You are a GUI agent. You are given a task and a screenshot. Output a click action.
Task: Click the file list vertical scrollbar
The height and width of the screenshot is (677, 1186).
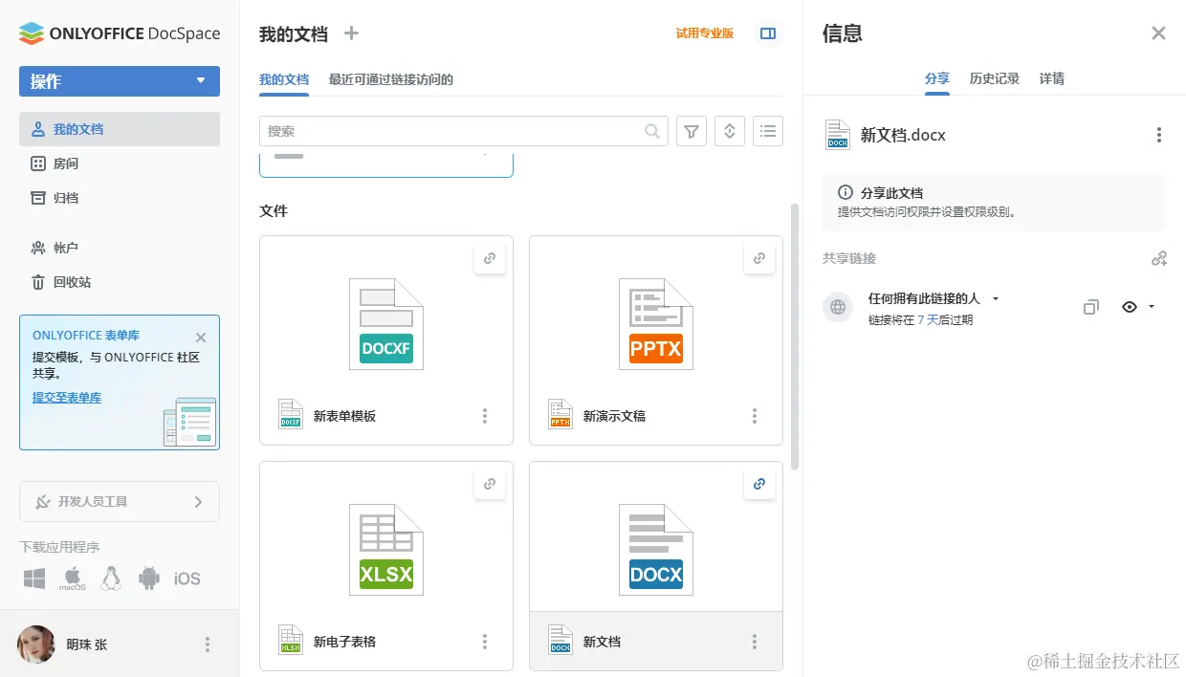point(795,335)
